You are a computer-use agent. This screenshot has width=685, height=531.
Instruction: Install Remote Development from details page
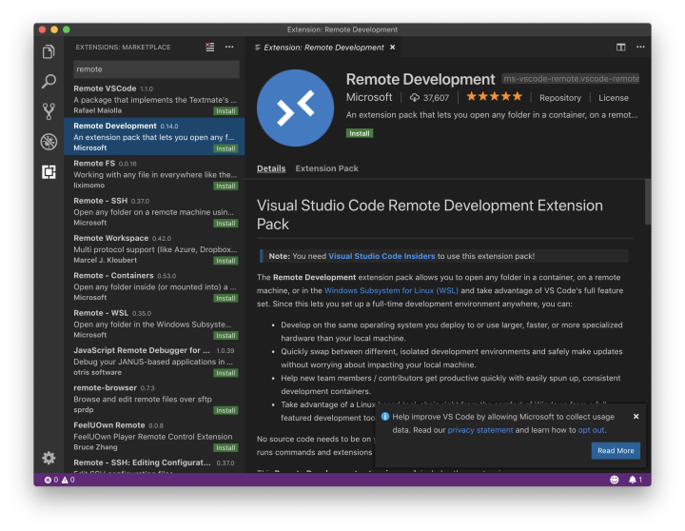coord(360,133)
